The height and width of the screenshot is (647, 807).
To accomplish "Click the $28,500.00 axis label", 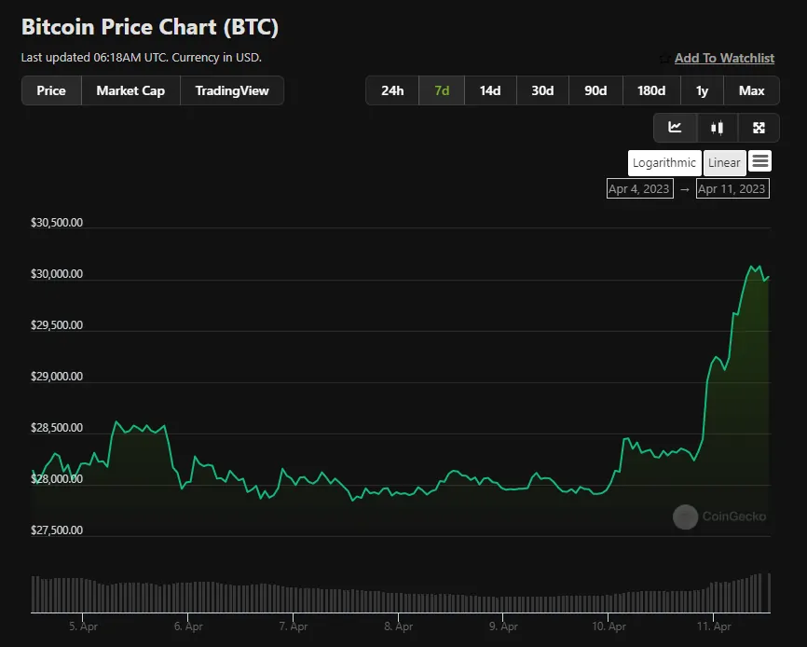I will [57, 428].
